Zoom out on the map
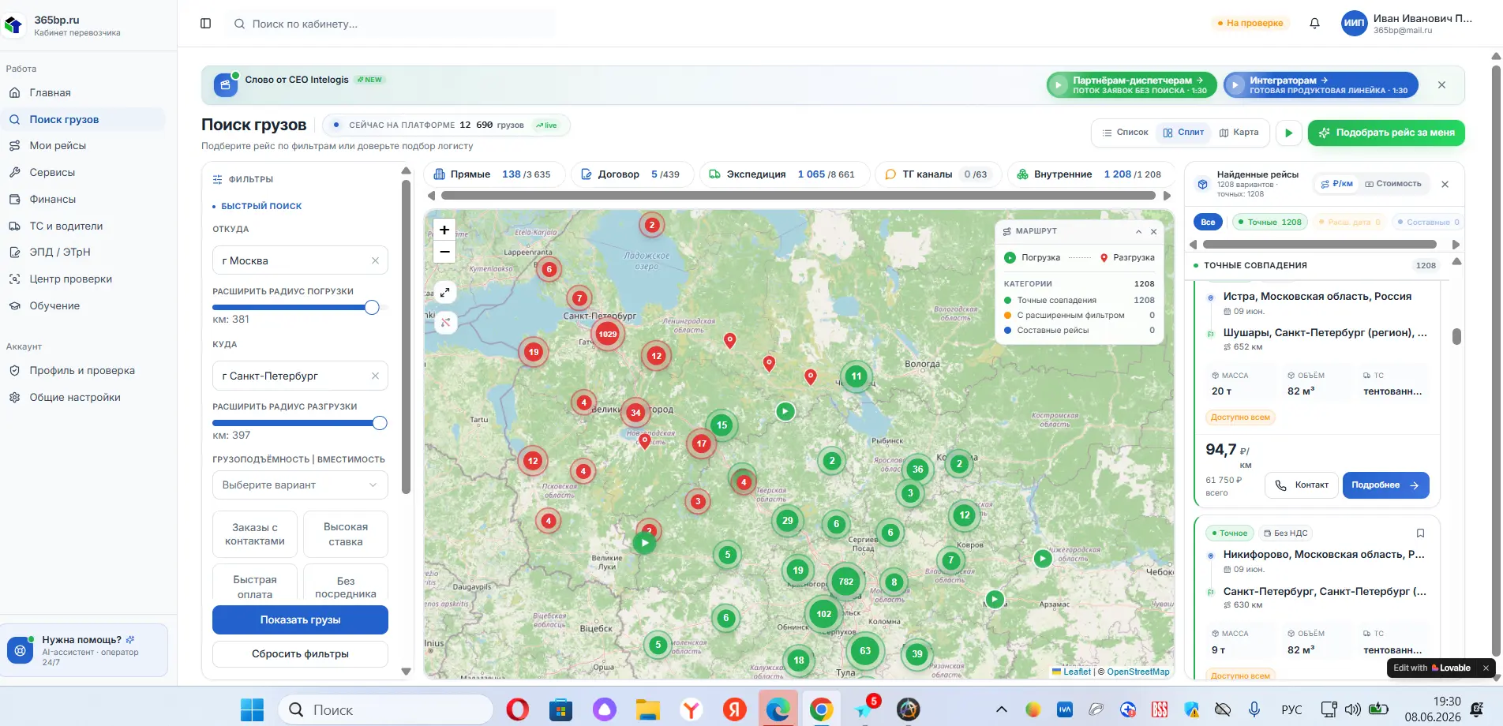1503x726 pixels. pos(444,252)
